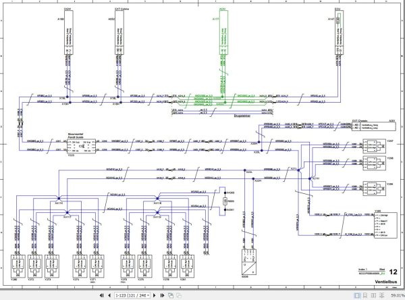Click junction label X22H
The image size is (405, 300).
coord(258,181)
